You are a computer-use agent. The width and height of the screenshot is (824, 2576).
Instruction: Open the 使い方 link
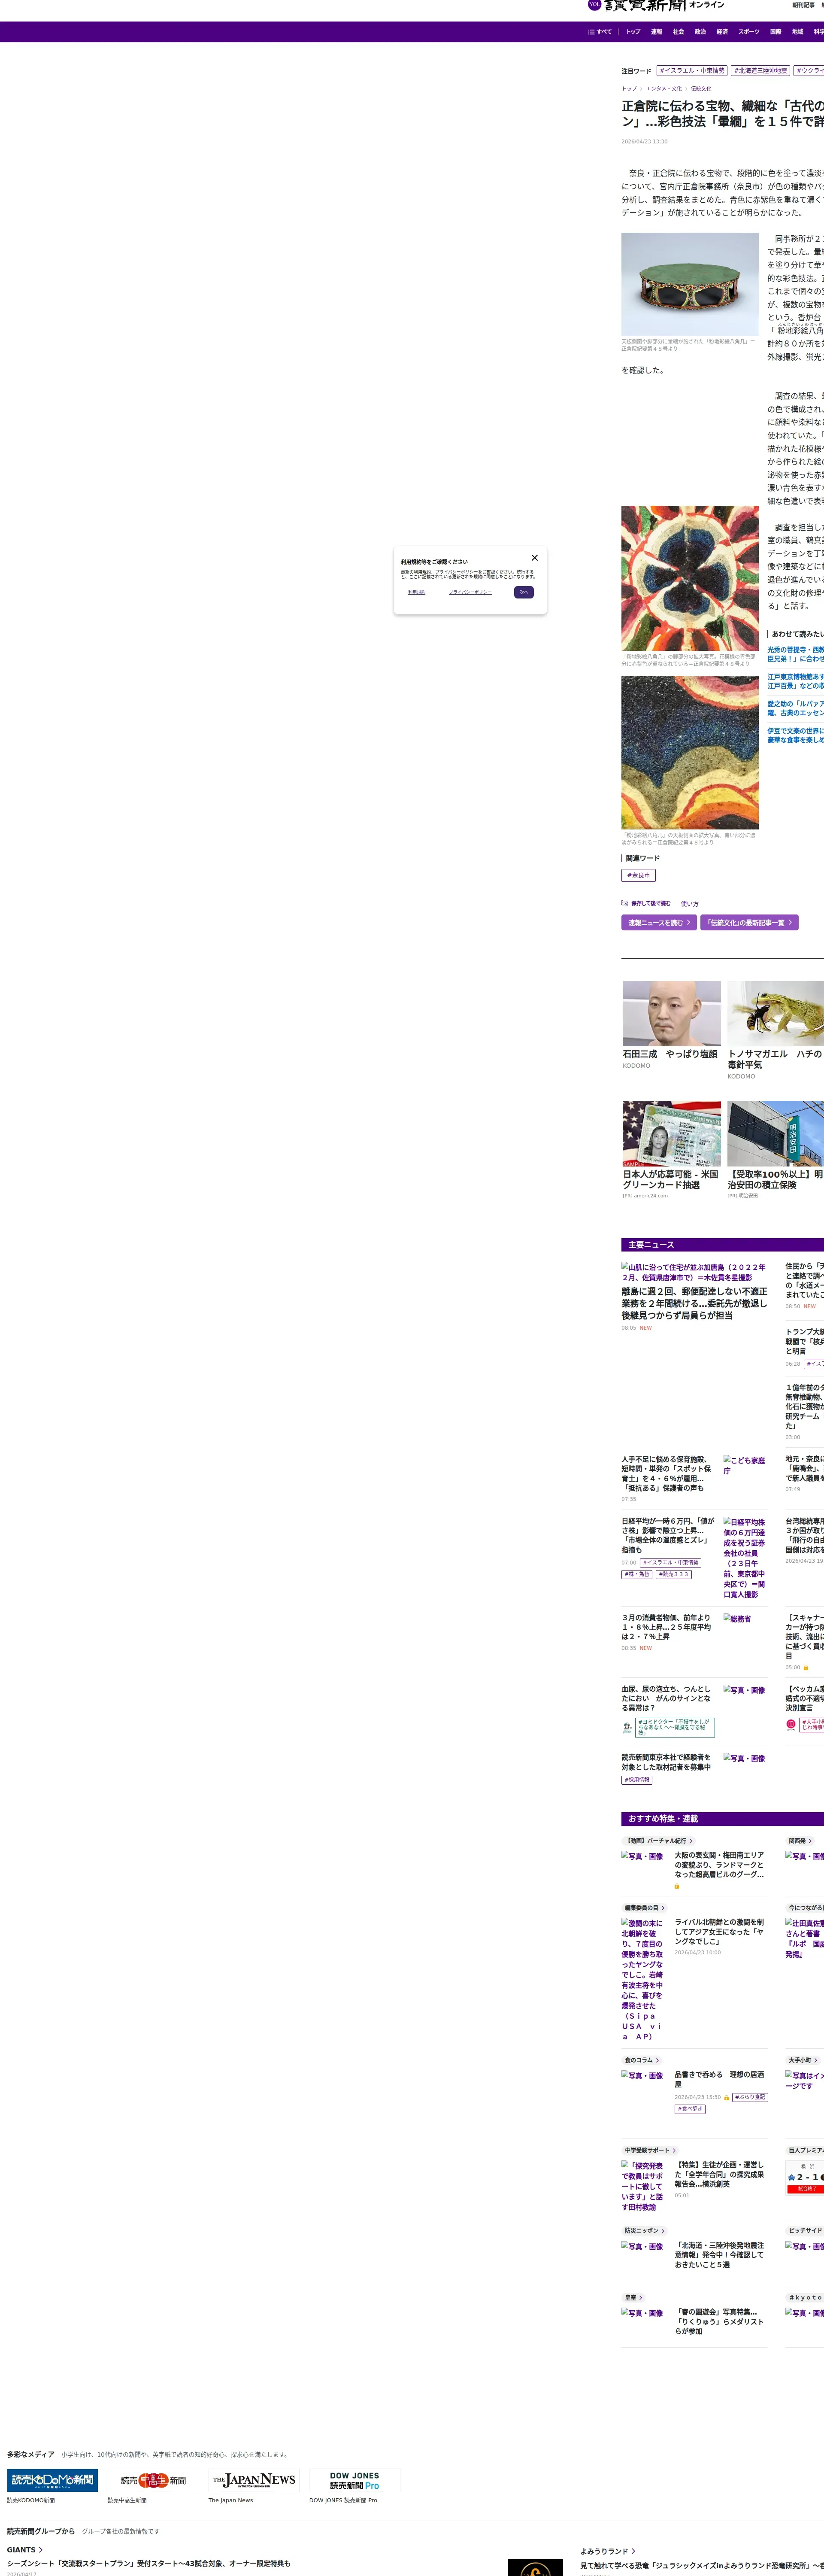point(690,904)
